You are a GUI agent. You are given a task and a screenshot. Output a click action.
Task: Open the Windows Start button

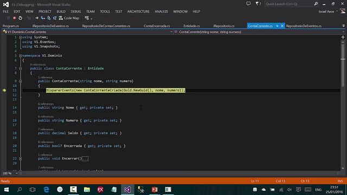[6, 190]
